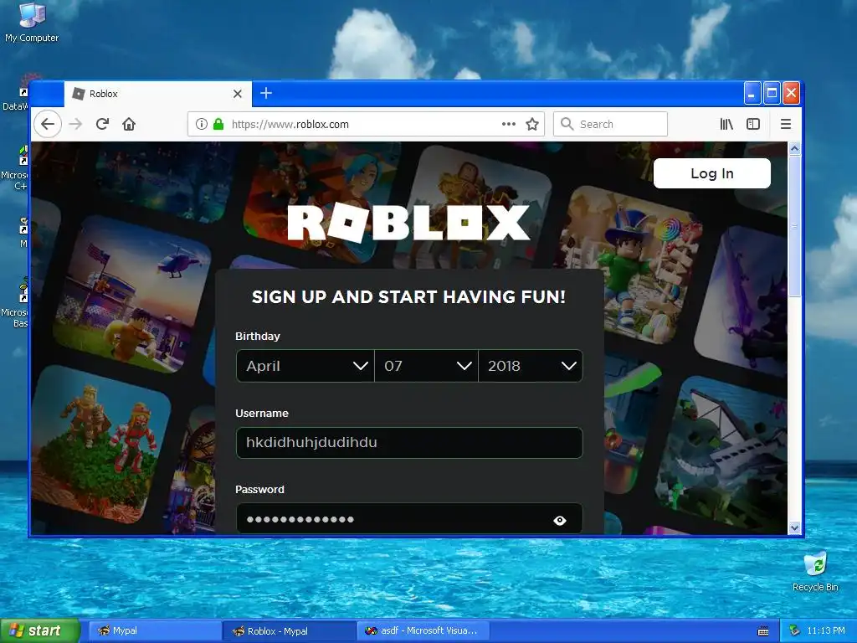857x643 pixels.
Task: Switch to asdf - Microsoft Visual taskbar item
Action: coord(423,631)
